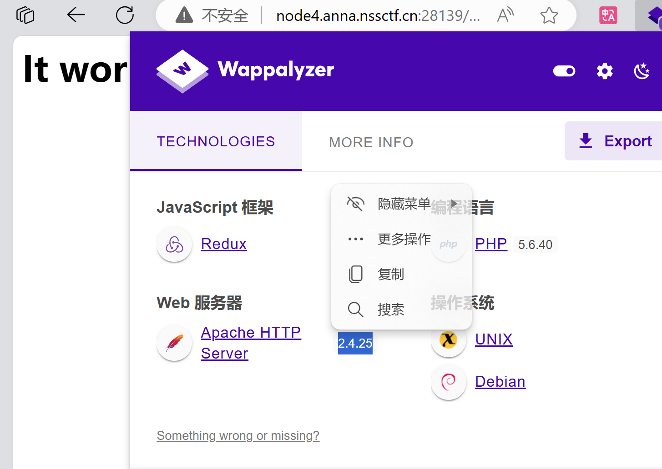
Task: Select 更多操作 in context menu
Action: 404,239
